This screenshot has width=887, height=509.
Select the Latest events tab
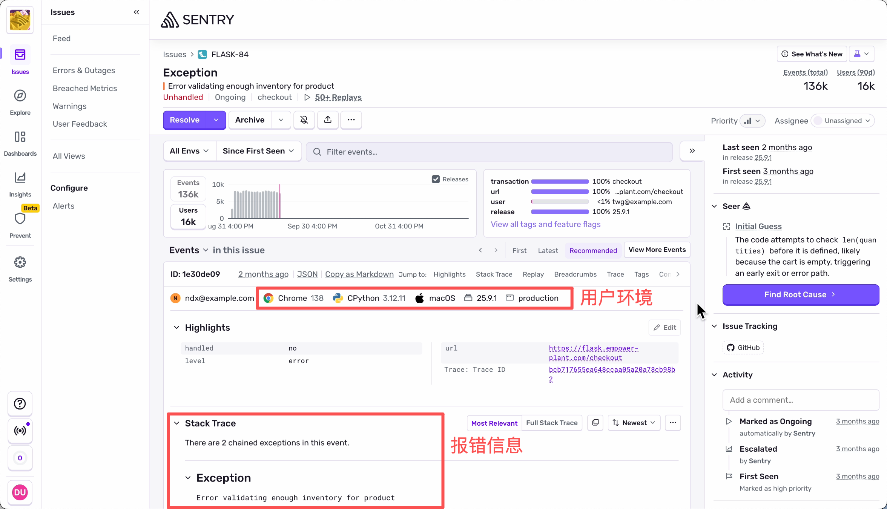click(548, 250)
